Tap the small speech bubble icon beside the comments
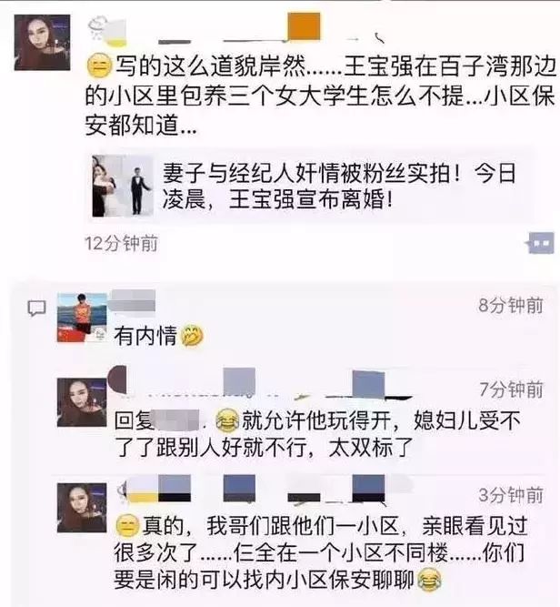560x607 pixels. point(36,309)
